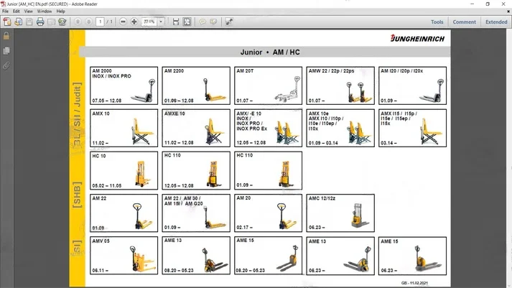Zoom out with the minus button

[123, 22]
